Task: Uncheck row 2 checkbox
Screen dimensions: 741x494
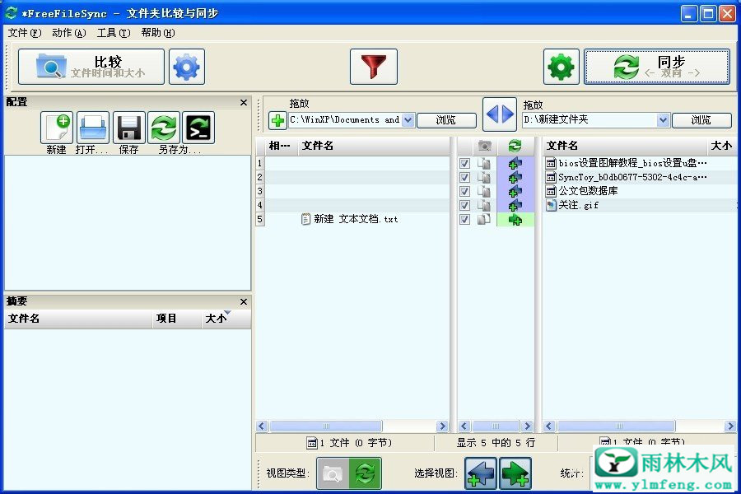Action: tap(464, 177)
